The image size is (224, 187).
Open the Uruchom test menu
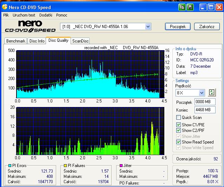click(24, 15)
